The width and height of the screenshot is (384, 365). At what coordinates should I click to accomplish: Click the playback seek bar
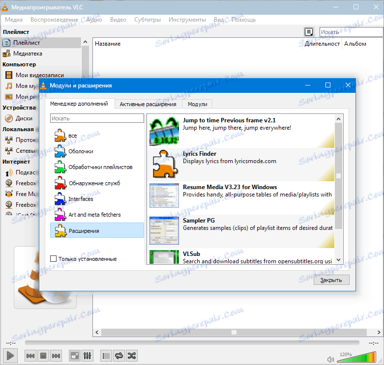[x=192, y=343]
